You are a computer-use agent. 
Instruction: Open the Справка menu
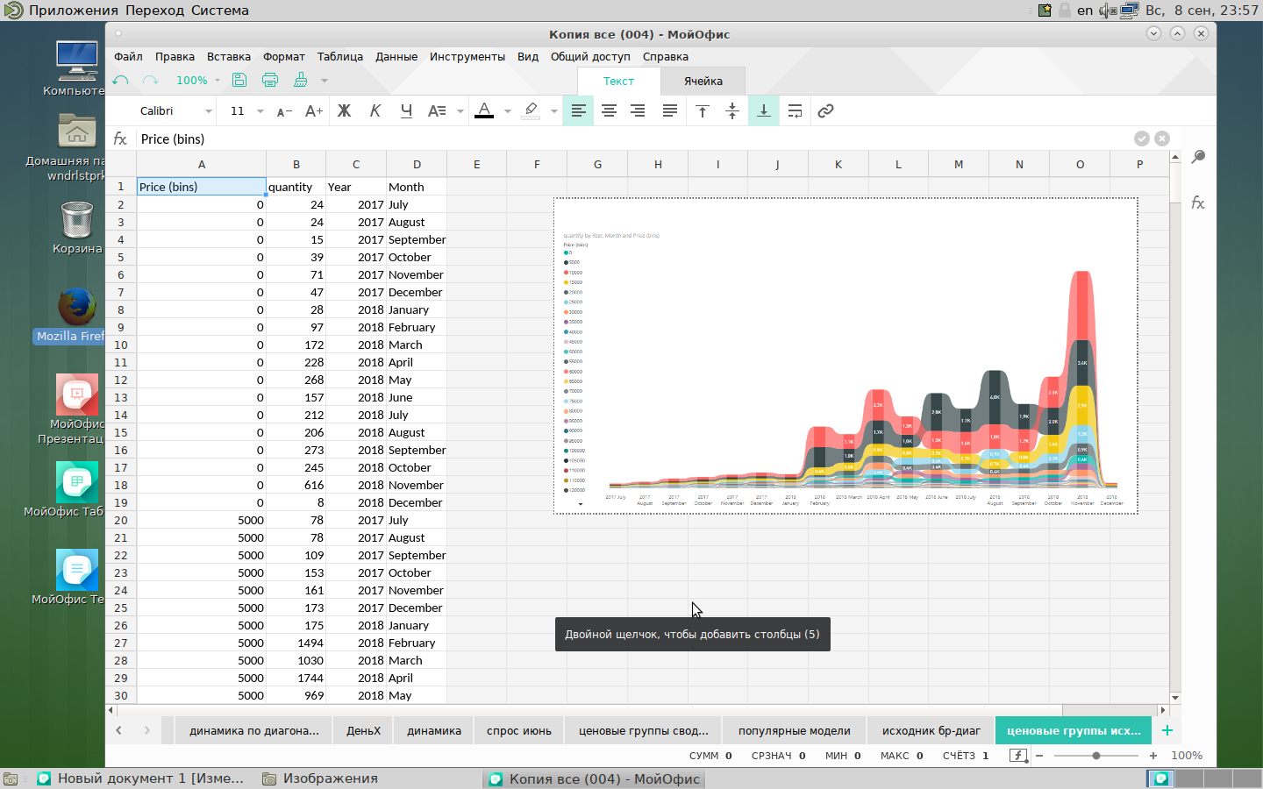click(666, 57)
